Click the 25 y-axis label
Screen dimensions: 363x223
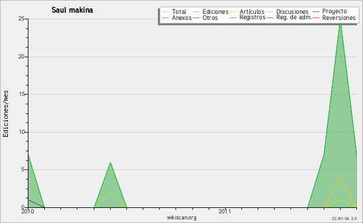point(22,19)
